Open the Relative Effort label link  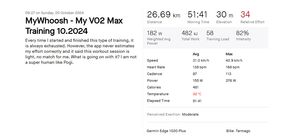(x=252, y=22)
